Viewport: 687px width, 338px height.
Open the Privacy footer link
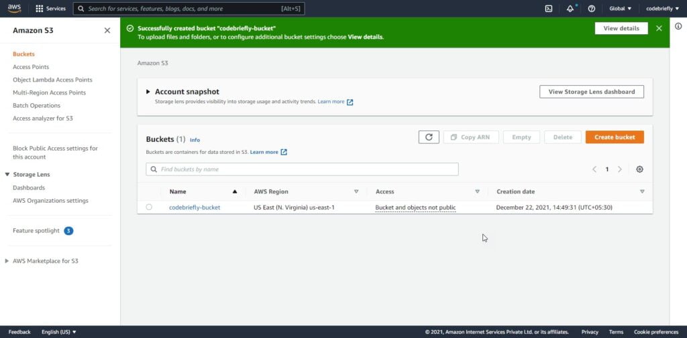[590, 332]
